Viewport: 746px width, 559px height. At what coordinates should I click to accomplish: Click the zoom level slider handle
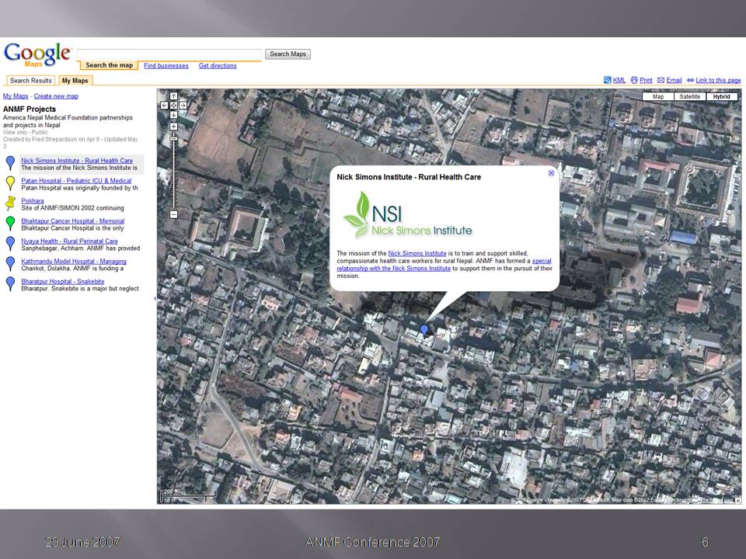pos(173,140)
